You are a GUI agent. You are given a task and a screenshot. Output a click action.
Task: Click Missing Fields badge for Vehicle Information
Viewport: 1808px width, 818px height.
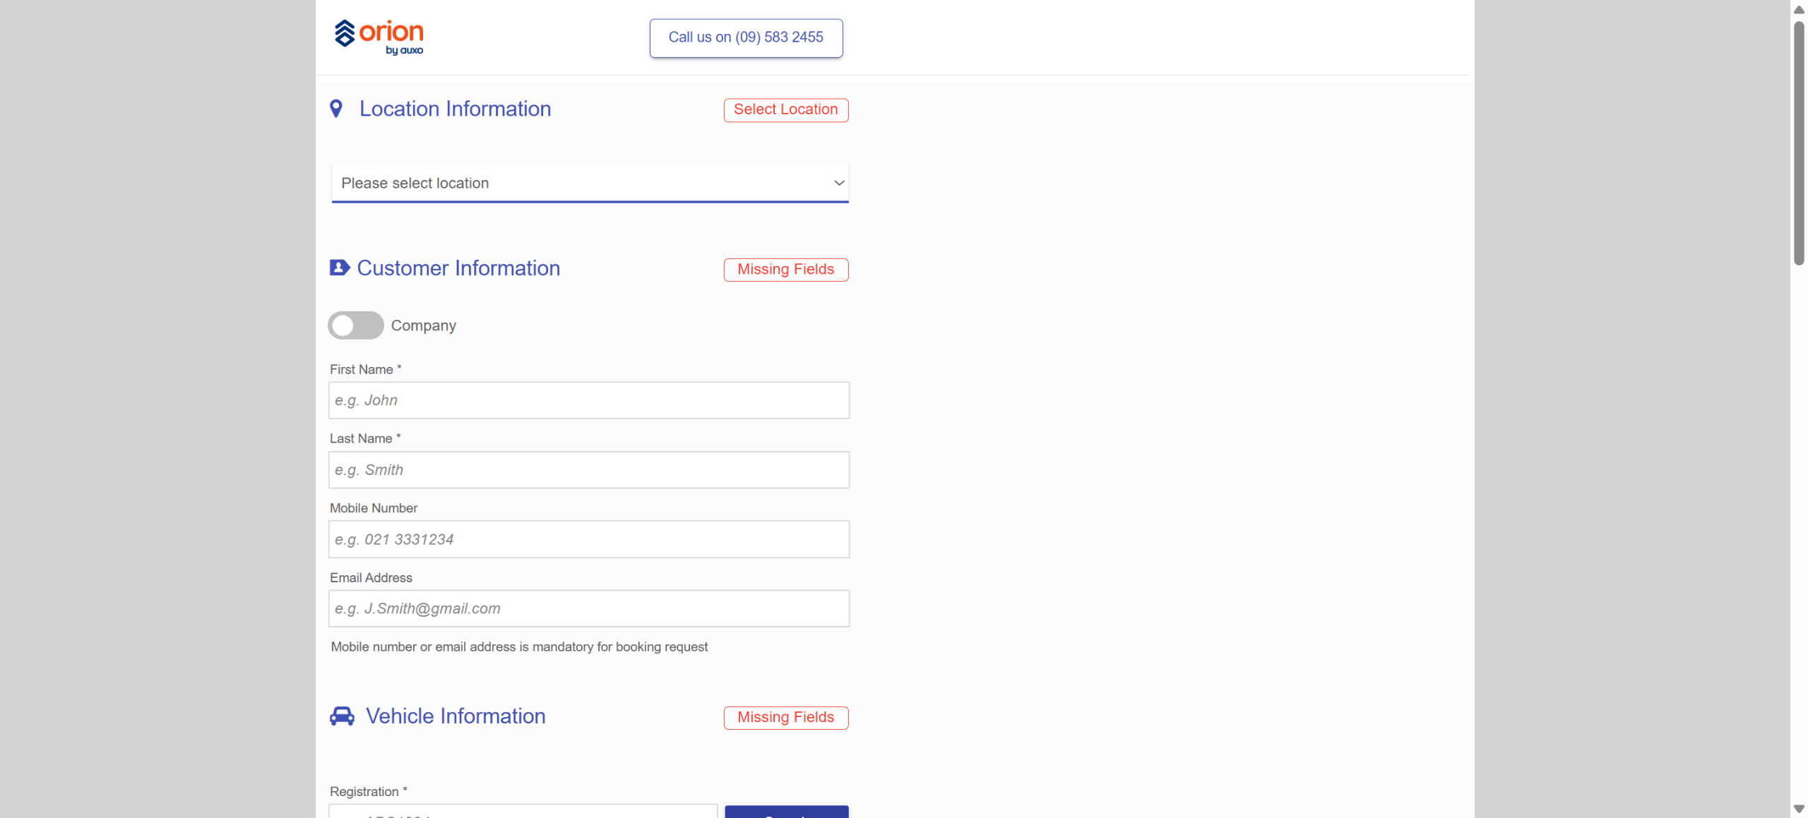[x=785, y=717]
